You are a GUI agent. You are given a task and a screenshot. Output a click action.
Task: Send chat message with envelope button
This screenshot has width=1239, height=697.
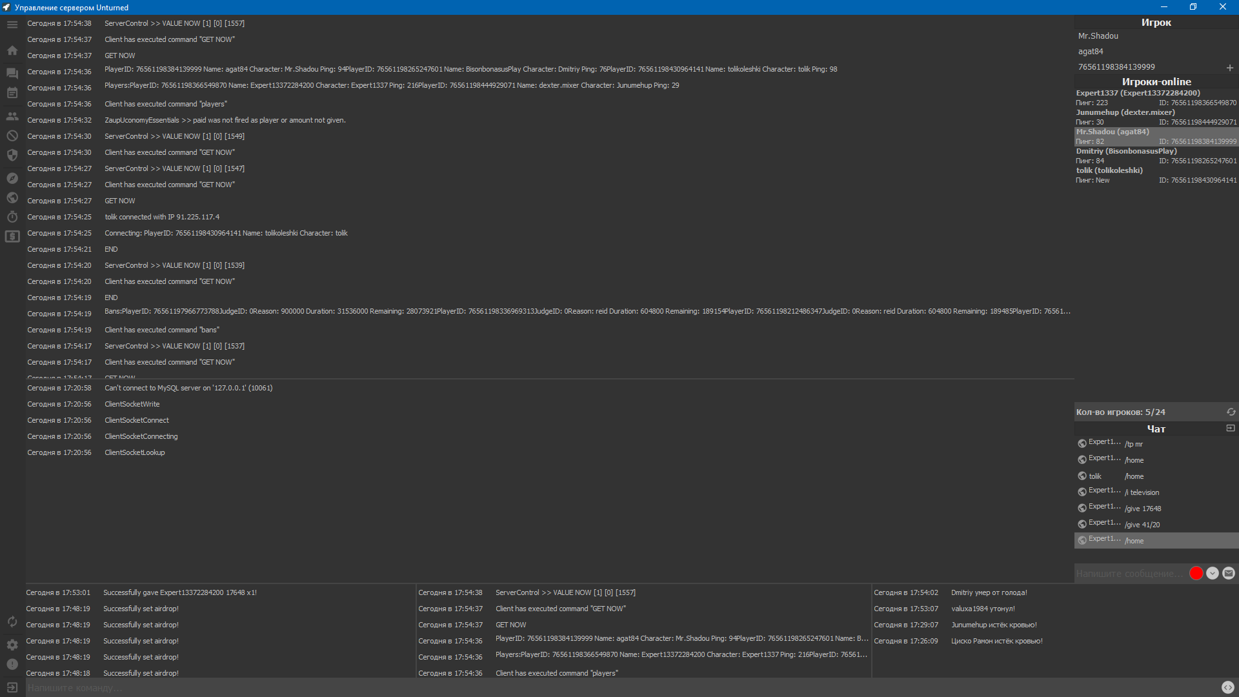tap(1229, 574)
